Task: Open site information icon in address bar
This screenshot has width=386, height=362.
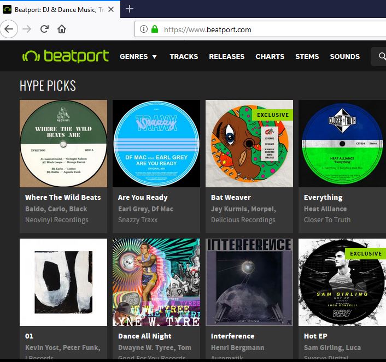Action: (144, 29)
